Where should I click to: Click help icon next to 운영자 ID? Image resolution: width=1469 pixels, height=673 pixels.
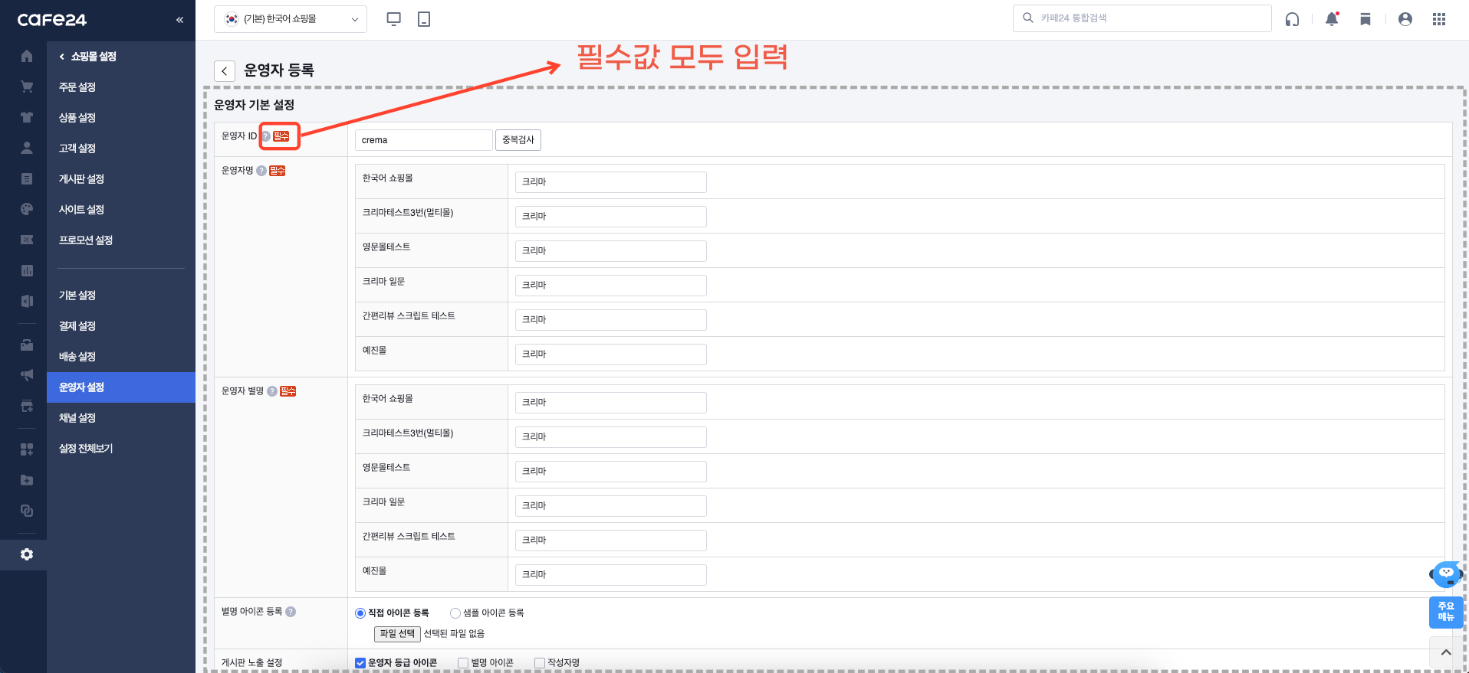pyautogui.click(x=265, y=136)
